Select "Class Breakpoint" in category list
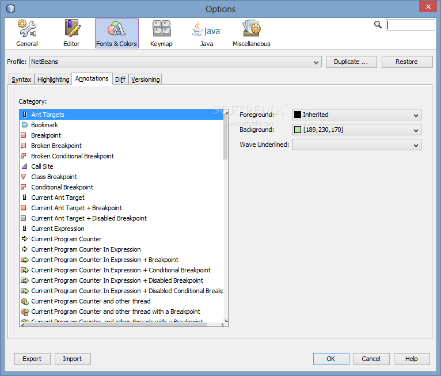The height and width of the screenshot is (376, 441). click(x=121, y=177)
